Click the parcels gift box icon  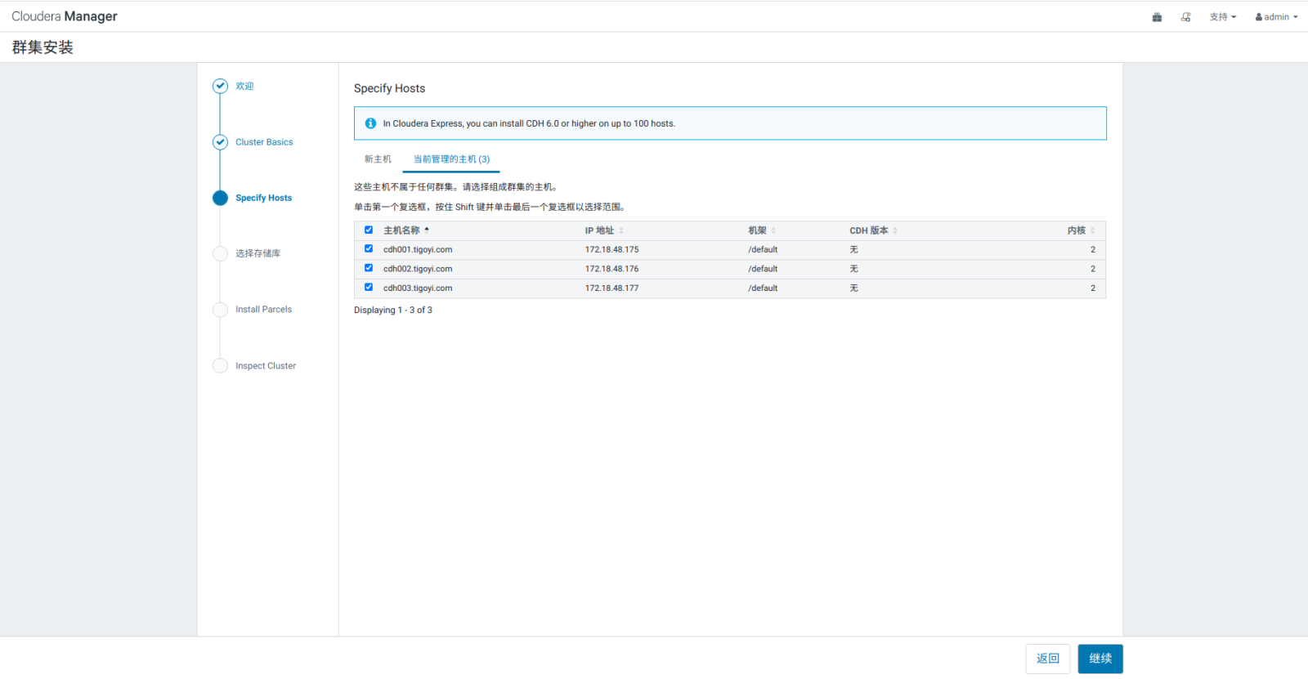point(1157,17)
